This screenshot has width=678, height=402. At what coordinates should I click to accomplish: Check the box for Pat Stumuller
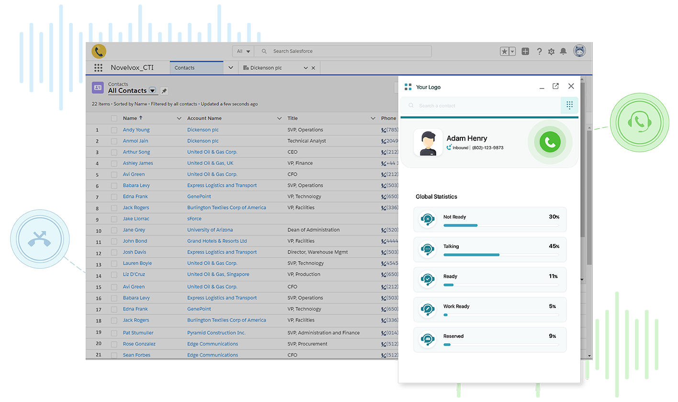[114, 333]
